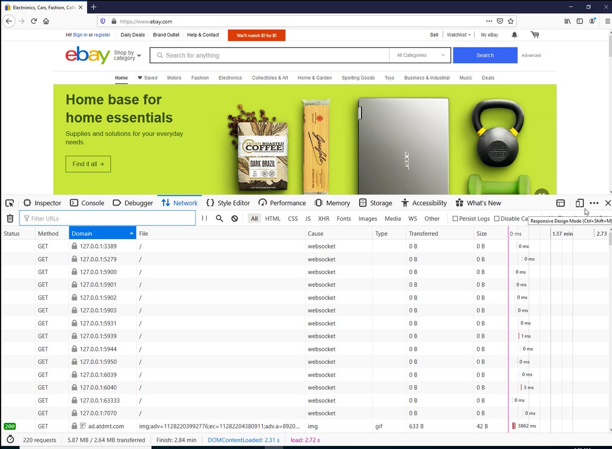Open page actions three-dot menu in URL bar

pyautogui.click(x=489, y=21)
